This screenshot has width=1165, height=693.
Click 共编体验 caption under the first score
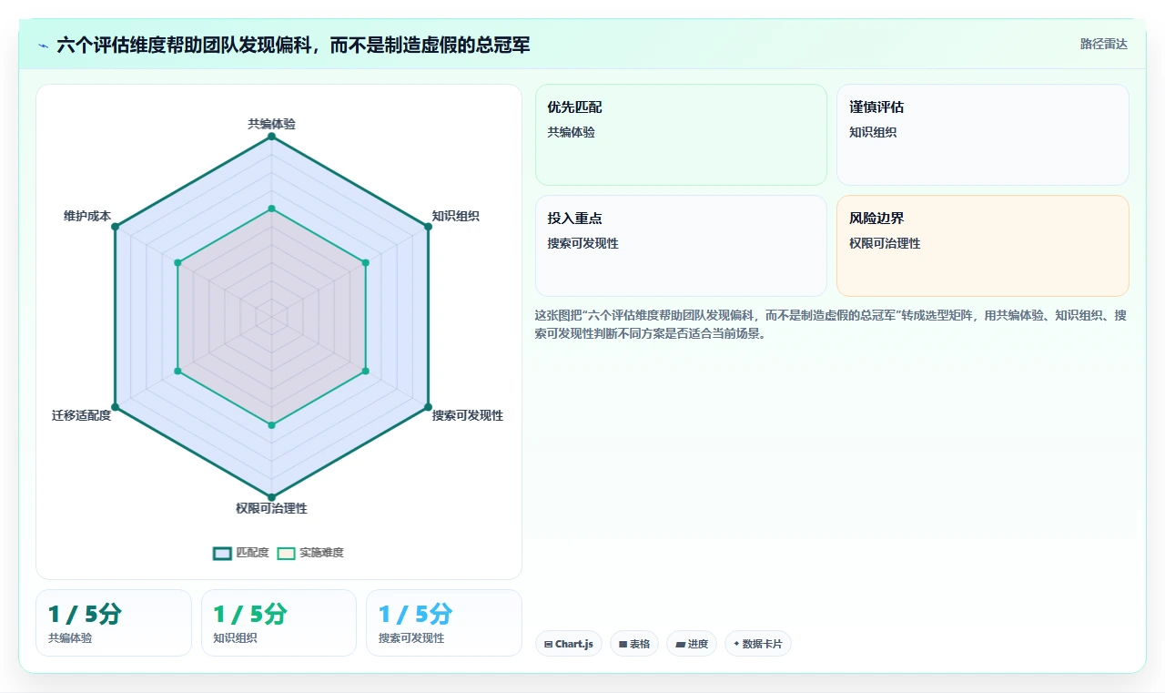coord(70,638)
